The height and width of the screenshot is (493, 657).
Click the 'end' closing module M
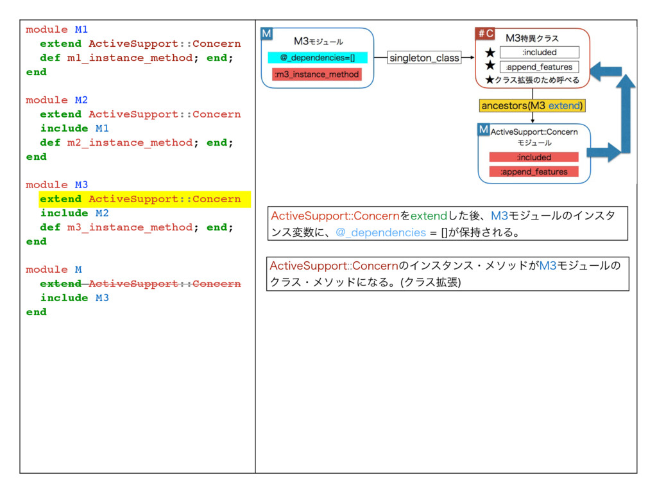[37, 312]
